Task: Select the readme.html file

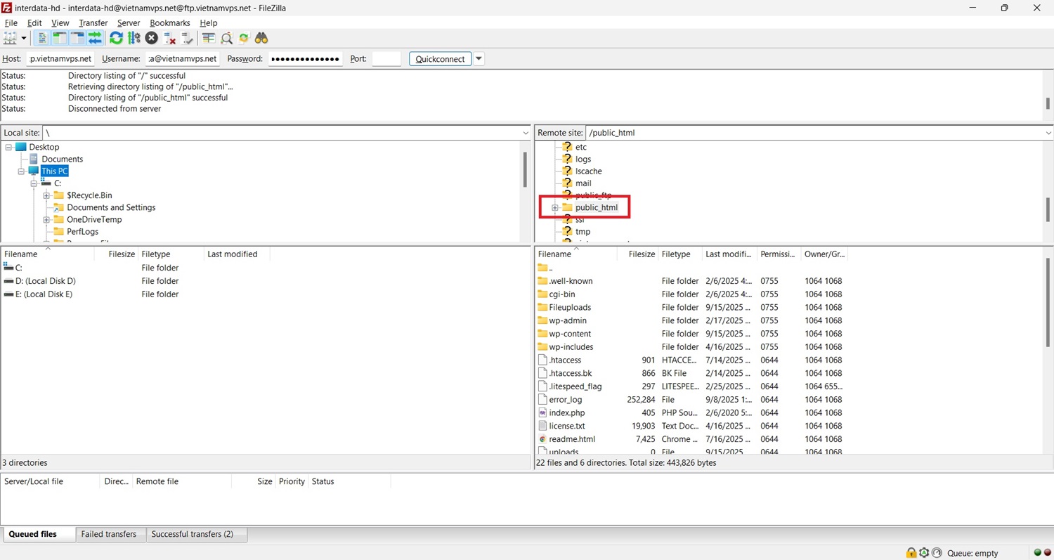Action: click(x=572, y=439)
